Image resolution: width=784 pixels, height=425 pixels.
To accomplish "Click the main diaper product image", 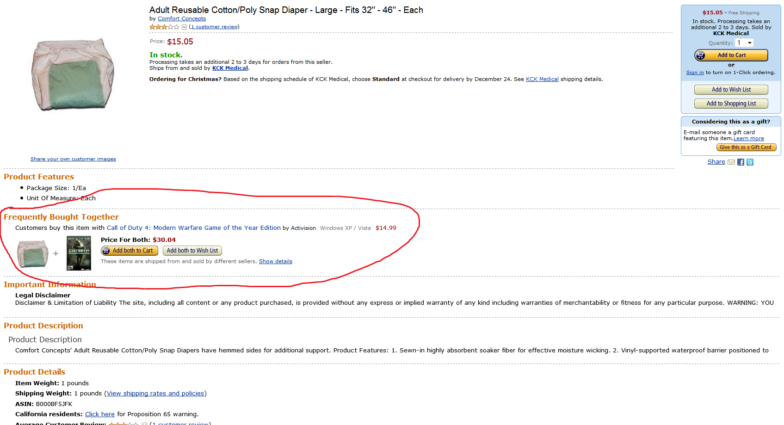I will [x=73, y=74].
